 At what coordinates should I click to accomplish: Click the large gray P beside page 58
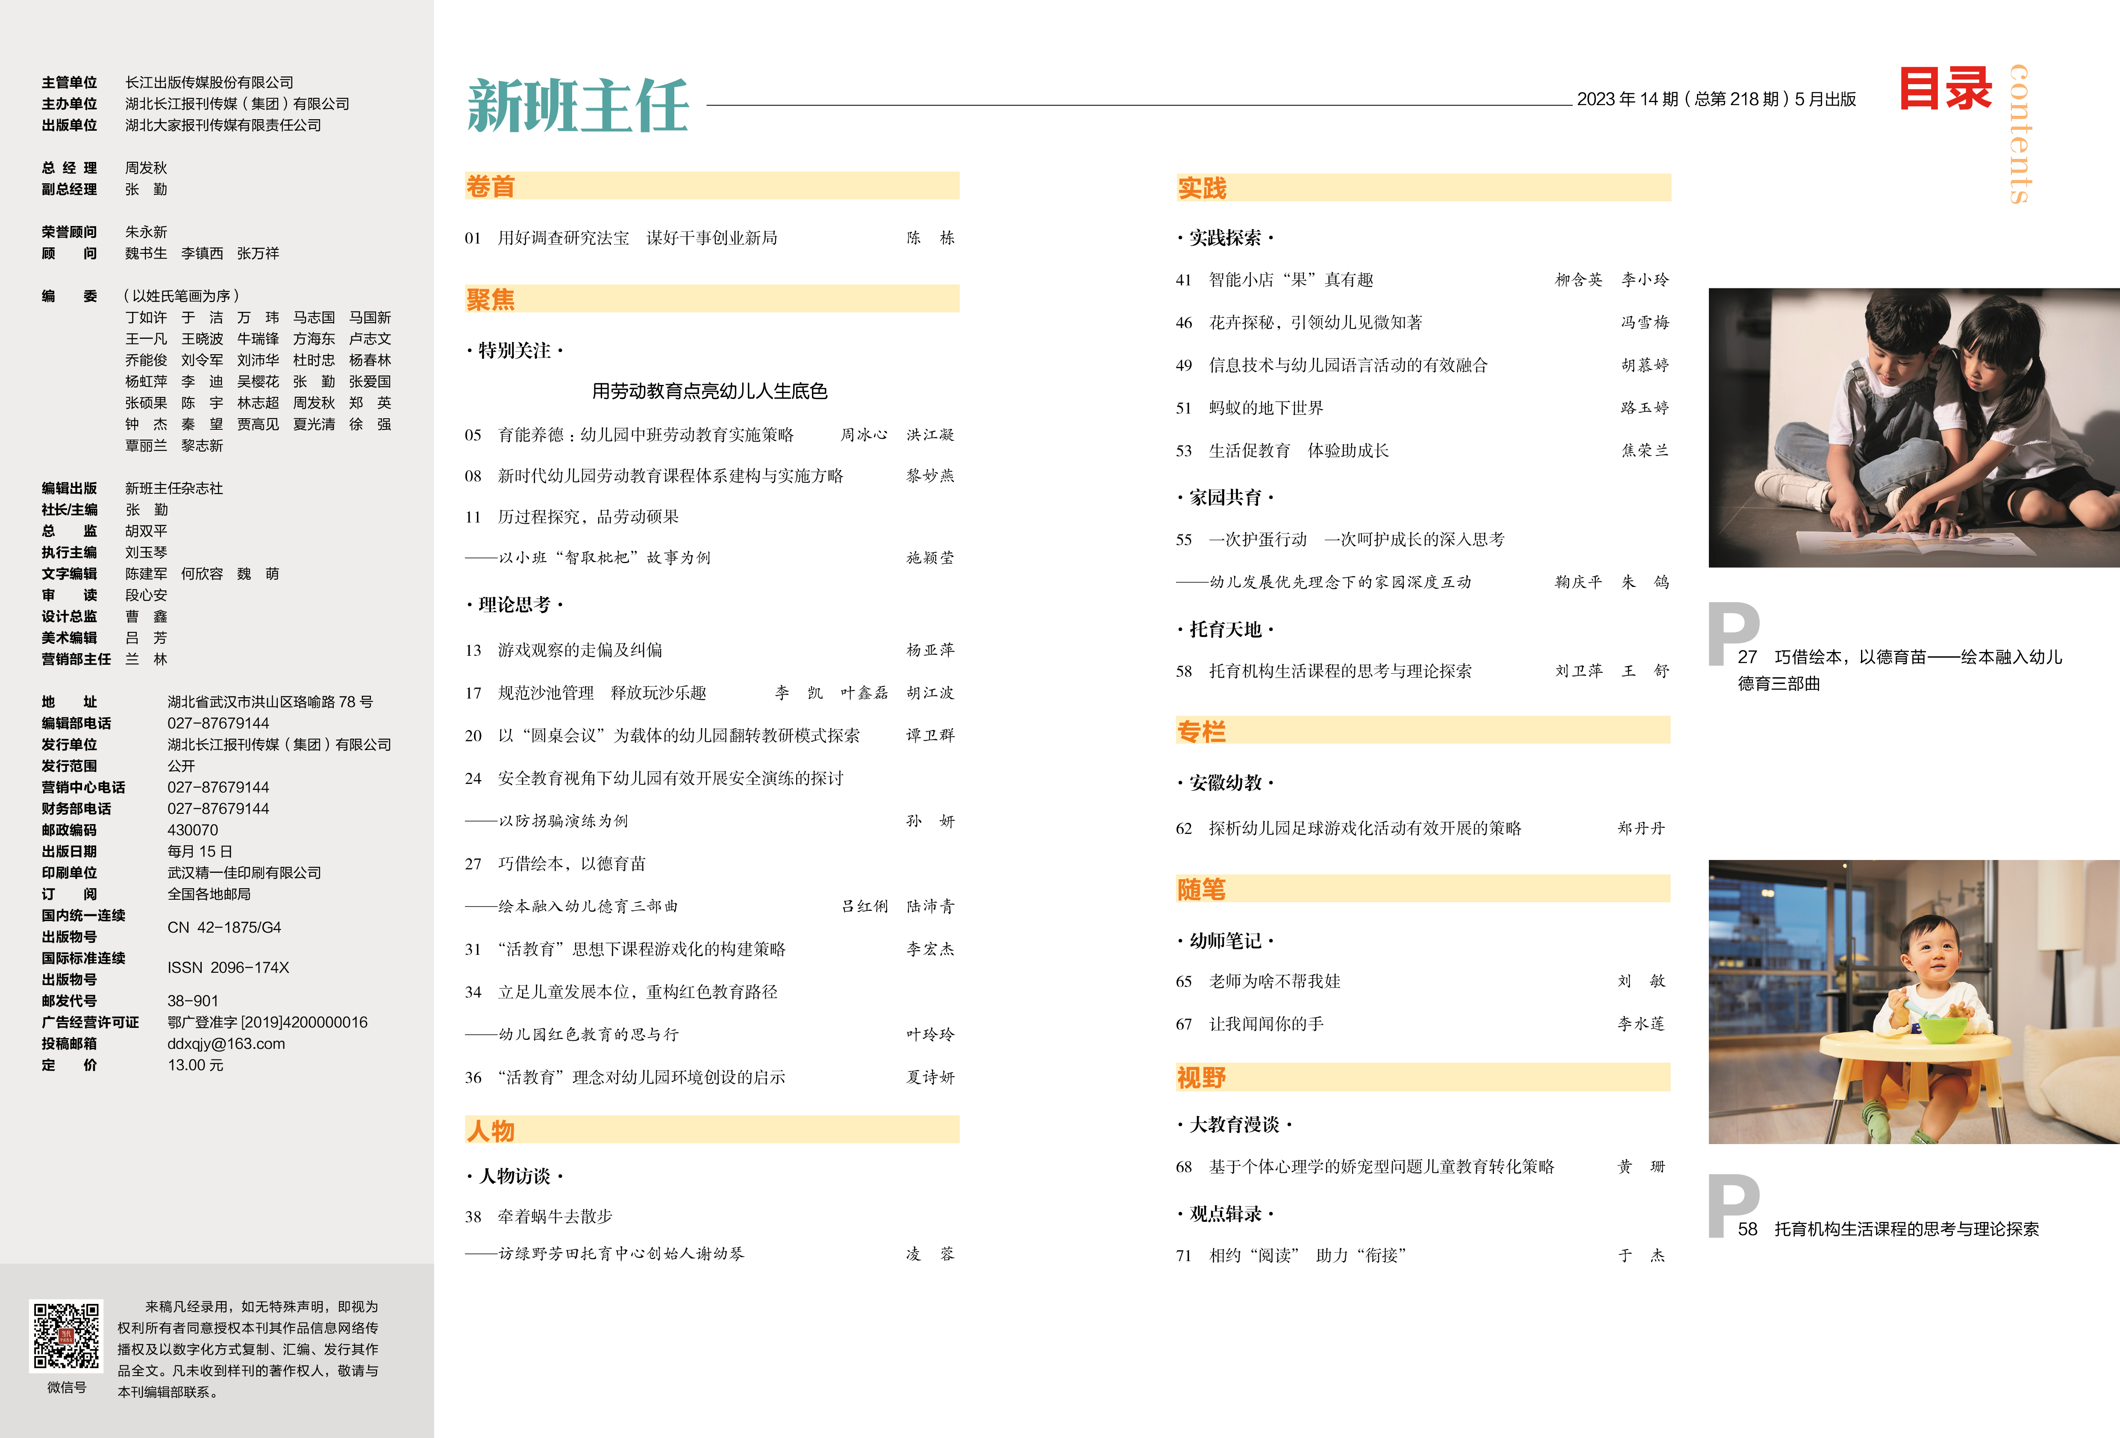tap(1732, 1205)
